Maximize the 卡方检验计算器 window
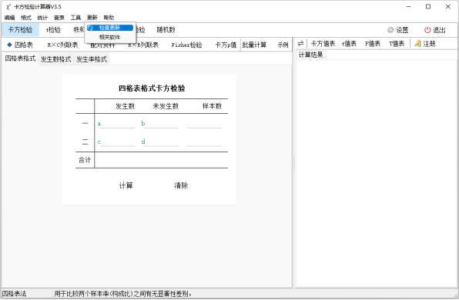 [x=428, y=7]
